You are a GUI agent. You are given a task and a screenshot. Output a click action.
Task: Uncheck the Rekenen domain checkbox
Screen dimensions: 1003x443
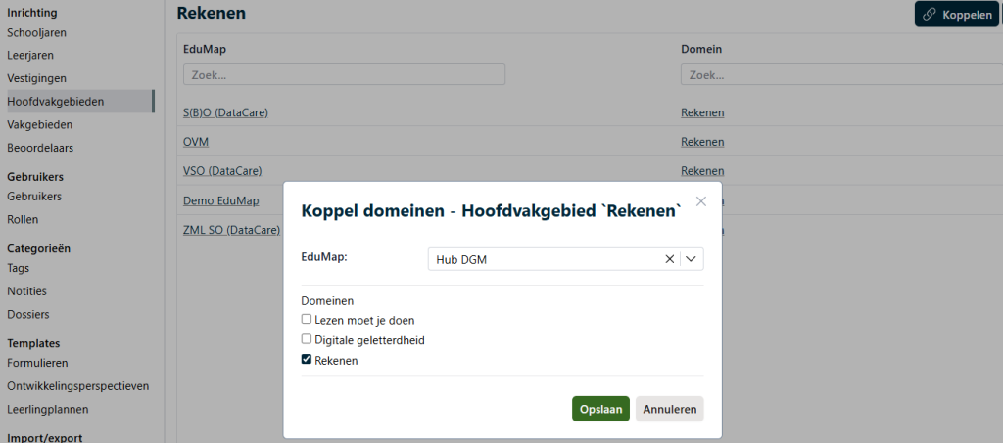click(x=307, y=361)
